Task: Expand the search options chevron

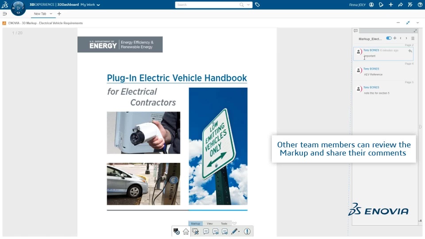Action: (x=248, y=4)
